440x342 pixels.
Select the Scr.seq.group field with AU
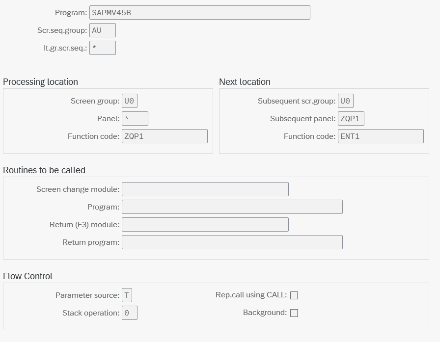click(x=103, y=30)
